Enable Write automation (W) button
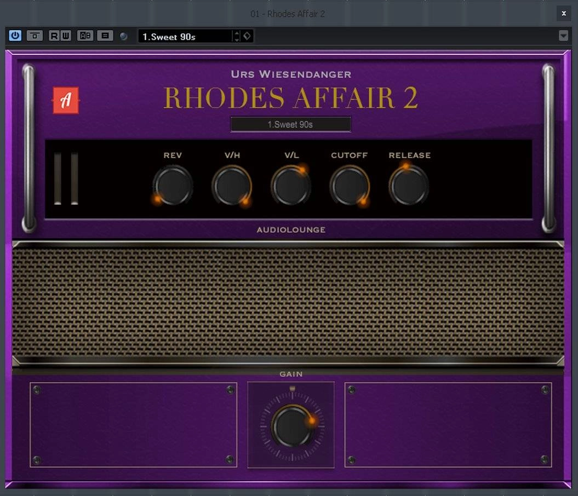Screen dimensions: 578x496 (x=66, y=36)
